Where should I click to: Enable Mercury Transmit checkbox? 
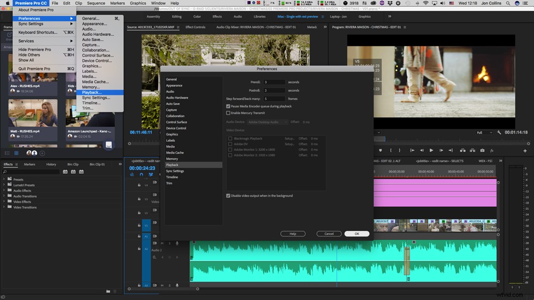point(228,113)
